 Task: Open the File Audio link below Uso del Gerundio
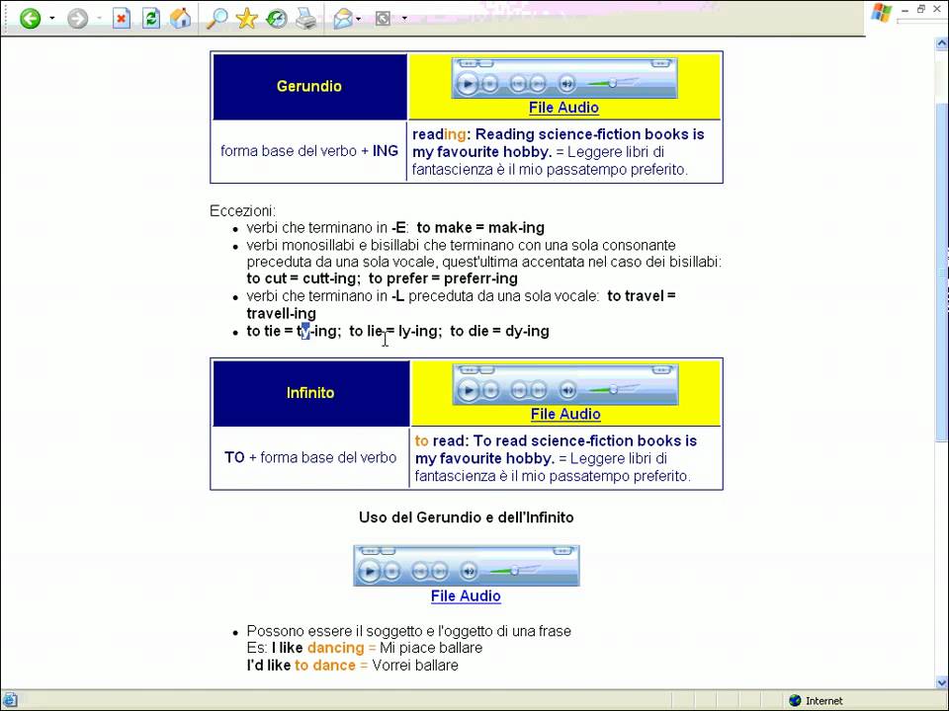466,596
